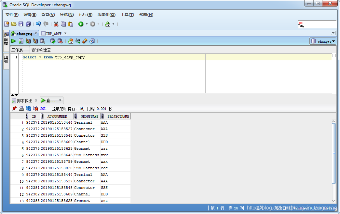The height and width of the screenshot is (214, 340).
Task: Undo the last edit
Action: click(x=38, y=24)
